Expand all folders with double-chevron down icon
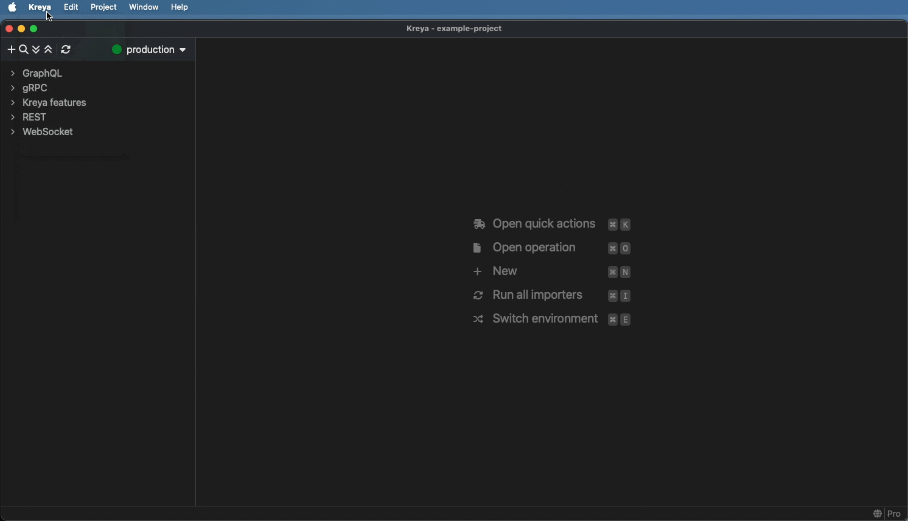908x521 pixels. pyautogui.click(x=37, y=50)
